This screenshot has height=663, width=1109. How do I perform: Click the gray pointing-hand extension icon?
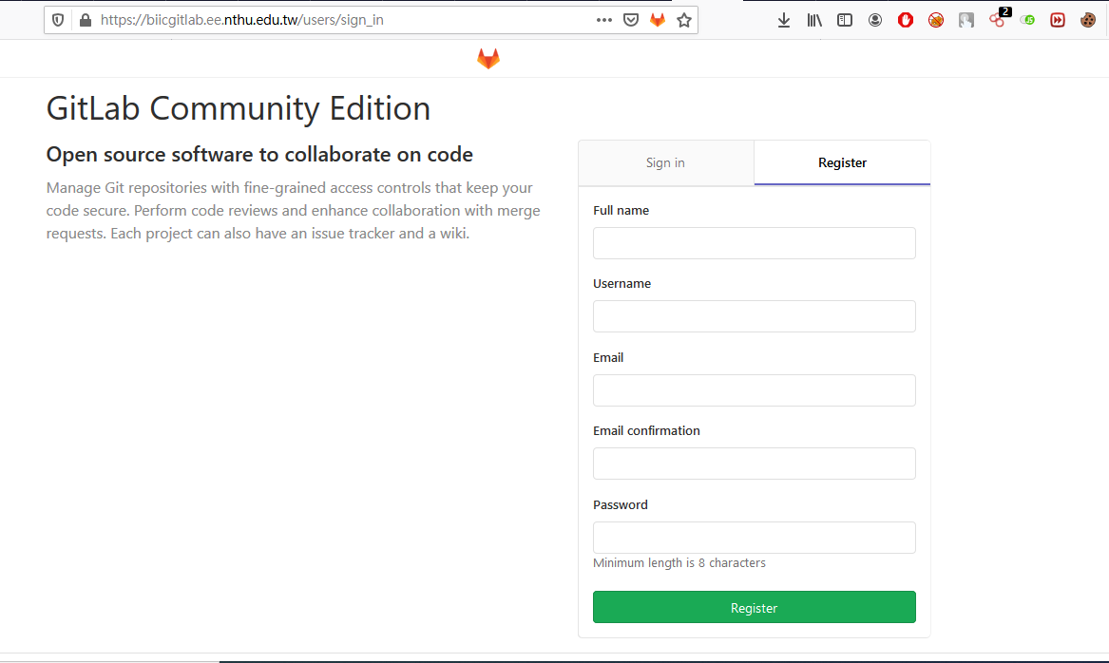[966, 20]
